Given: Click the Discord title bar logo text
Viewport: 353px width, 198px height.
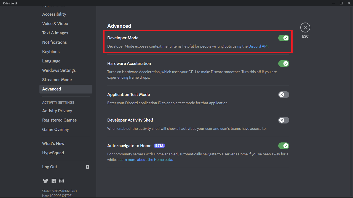Looking at the screenshot, I should point(10,3).
